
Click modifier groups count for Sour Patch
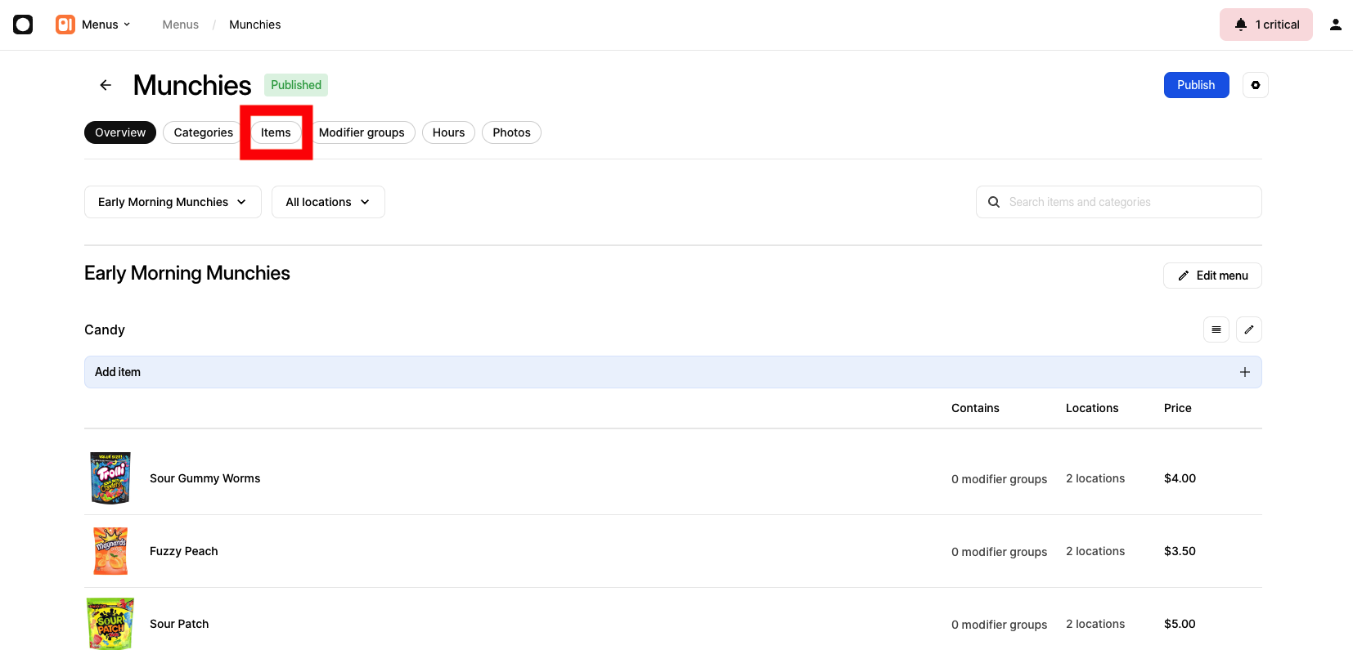tap(999, 625)
